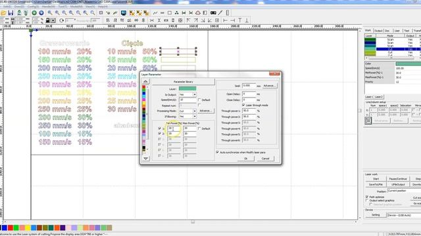
Task: Switch to the User tab
Action: pos(397,31)
